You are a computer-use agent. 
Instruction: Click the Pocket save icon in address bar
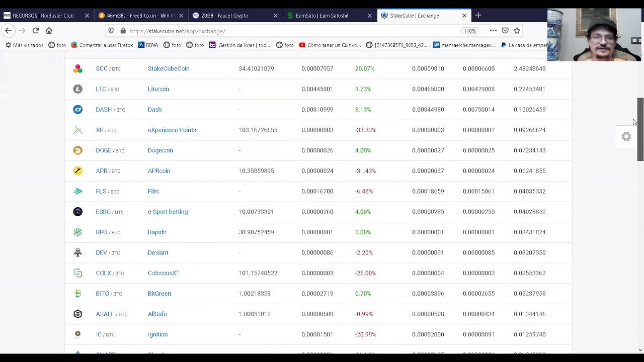[x=505, y=31]
